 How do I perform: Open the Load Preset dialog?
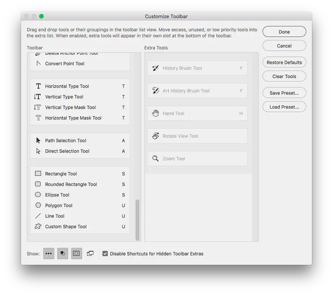pos(284,107)
